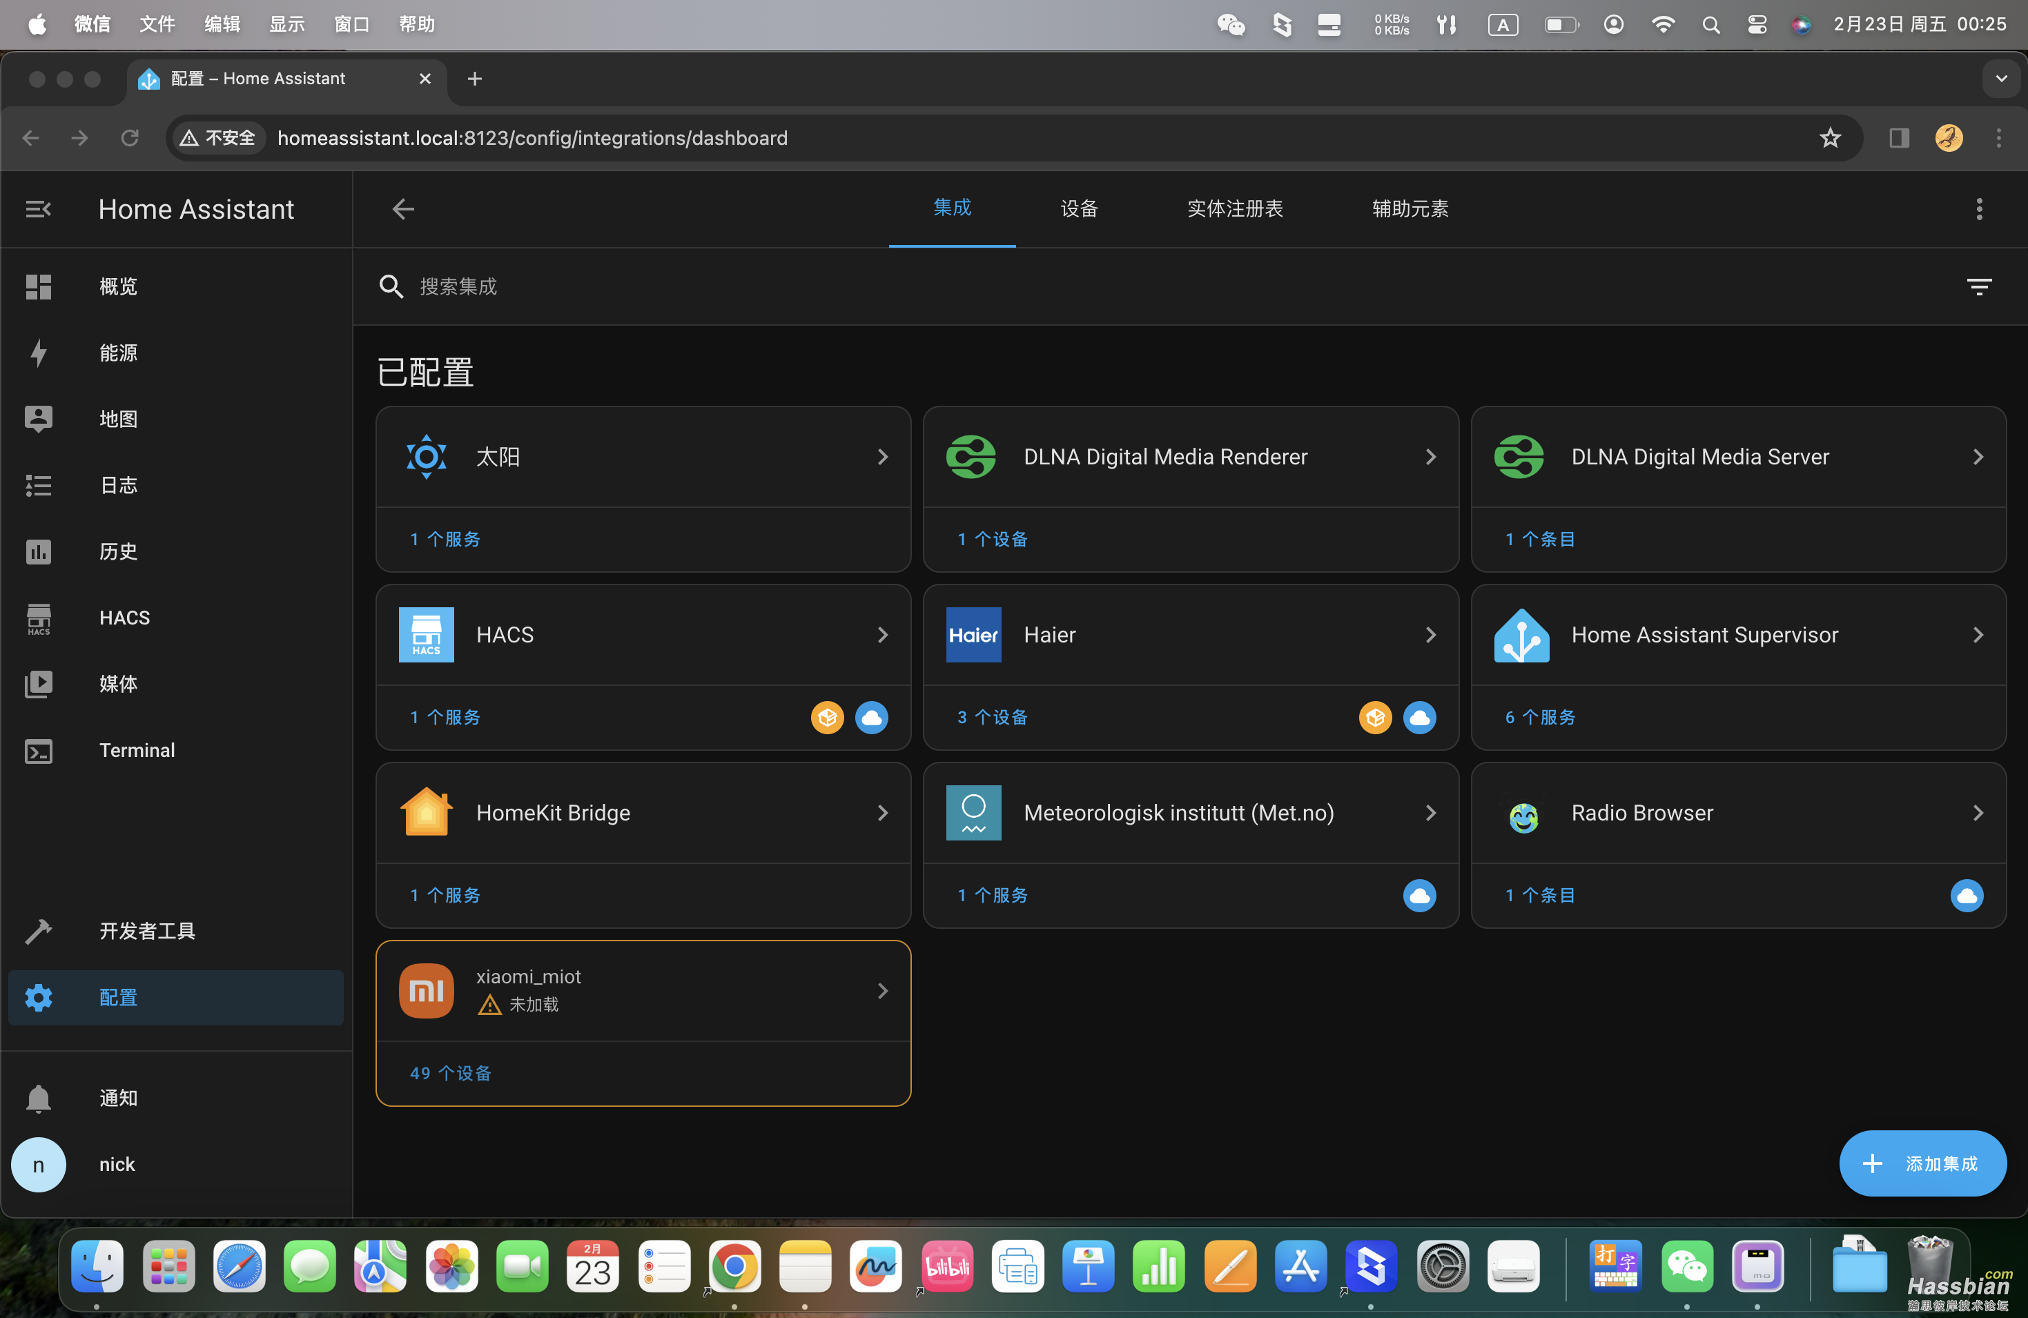
Task: Expand the HomeKit Bridge chevron
Action: 883,813
